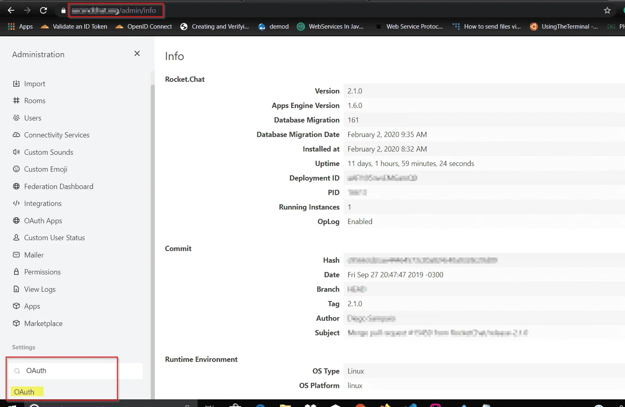
Task: Open Federation Dashboard menu item
Action: coord(58,187)
